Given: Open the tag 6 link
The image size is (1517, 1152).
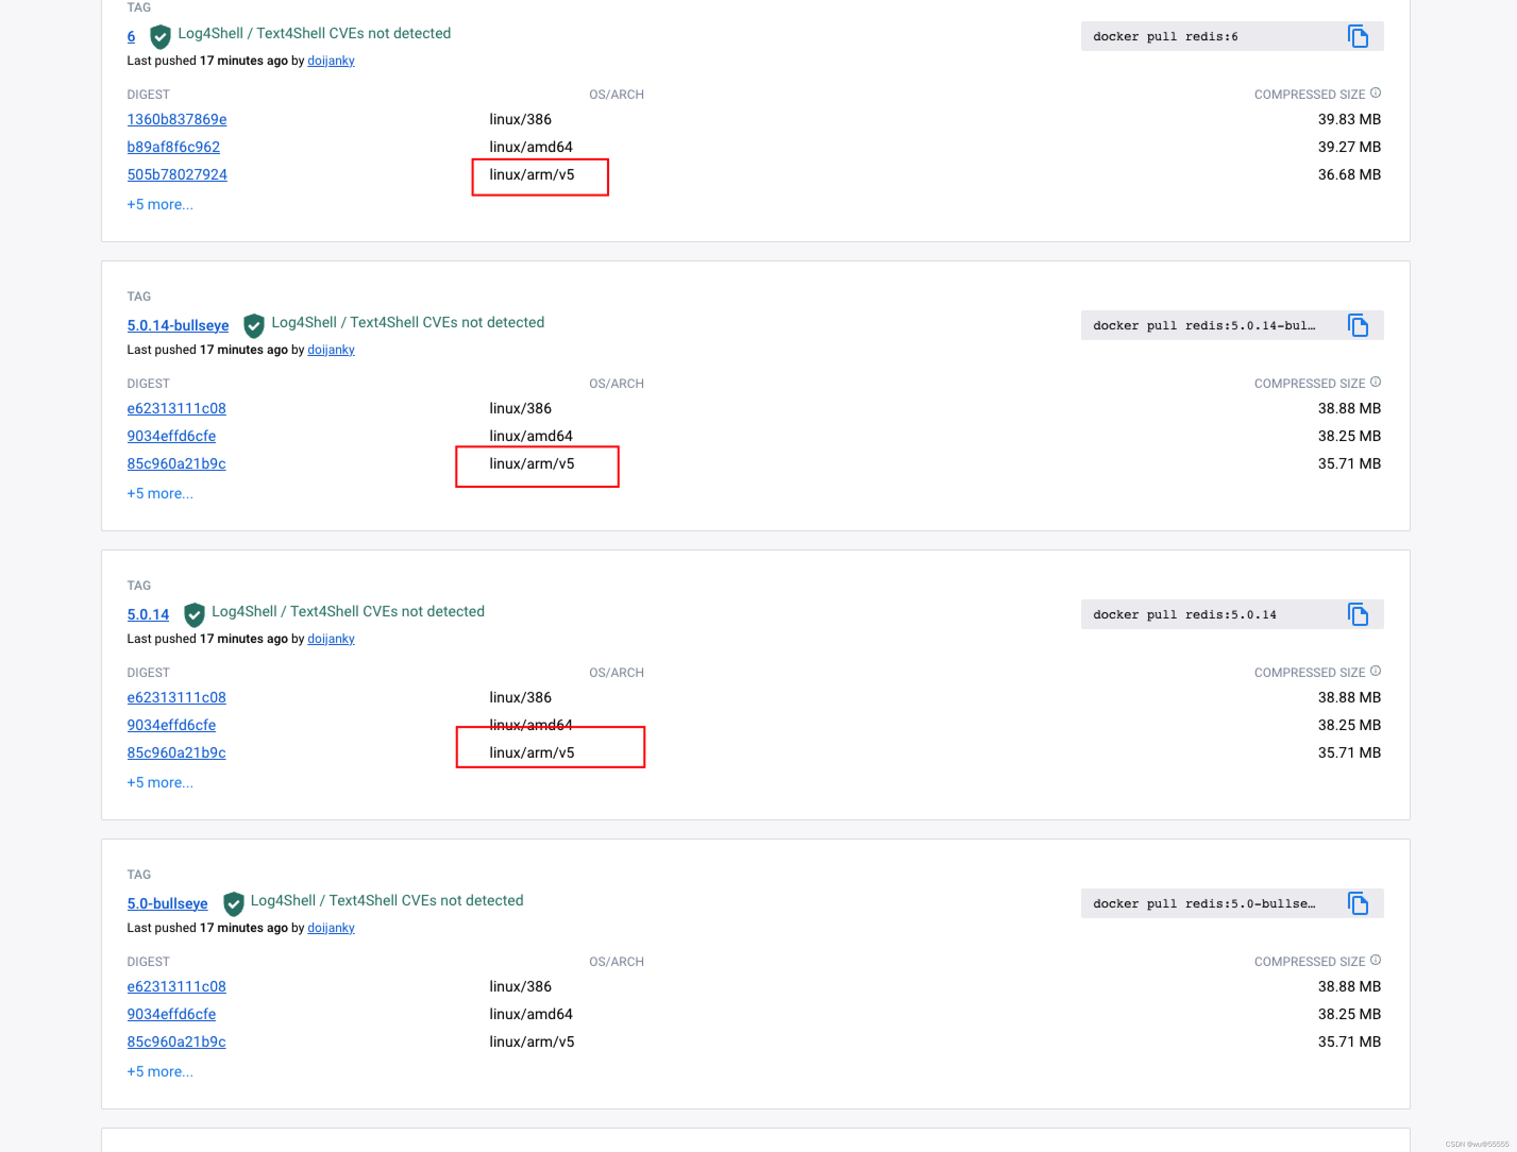Looking at the screenshot, I should point(131,37).
